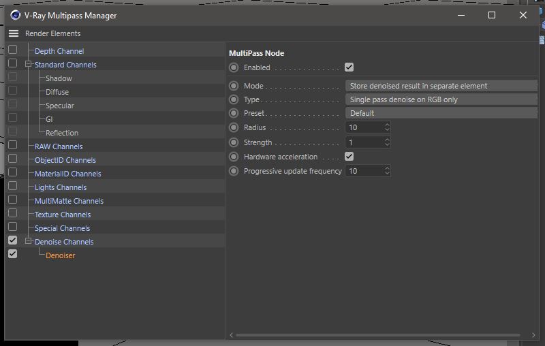Select the Special Channels item
The width and height of the screenshot is (545, 346).
pos(62,228)
